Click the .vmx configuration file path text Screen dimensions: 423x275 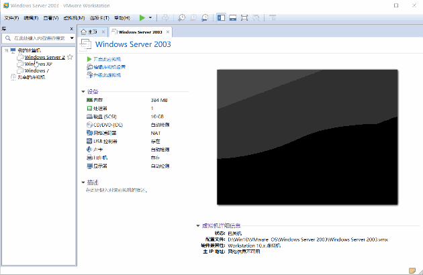tap(308, 239)
